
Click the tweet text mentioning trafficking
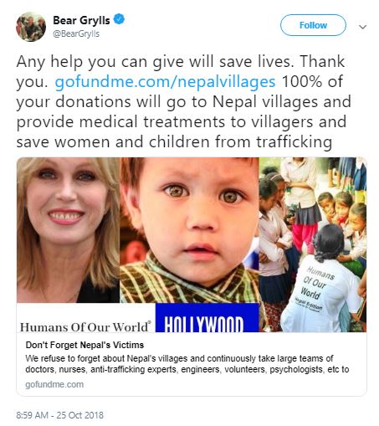pyautogui.click(x=174, y=141)
